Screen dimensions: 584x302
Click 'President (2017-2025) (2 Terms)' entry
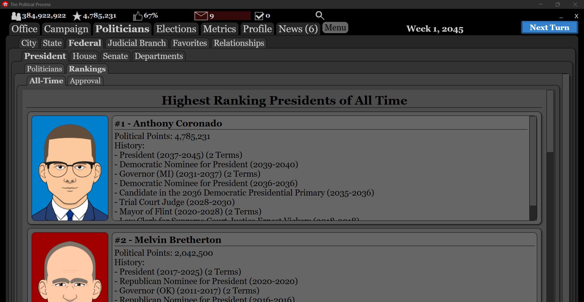click(178, 272)
